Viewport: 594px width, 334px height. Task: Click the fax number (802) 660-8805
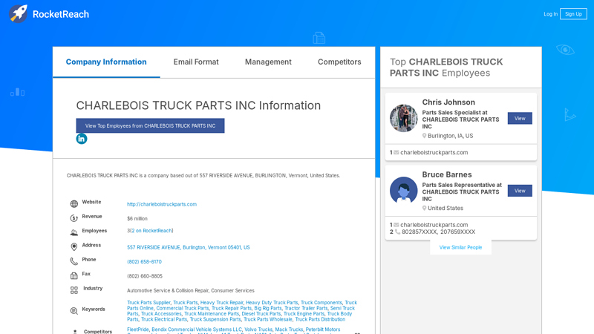[x=145, y=276]
